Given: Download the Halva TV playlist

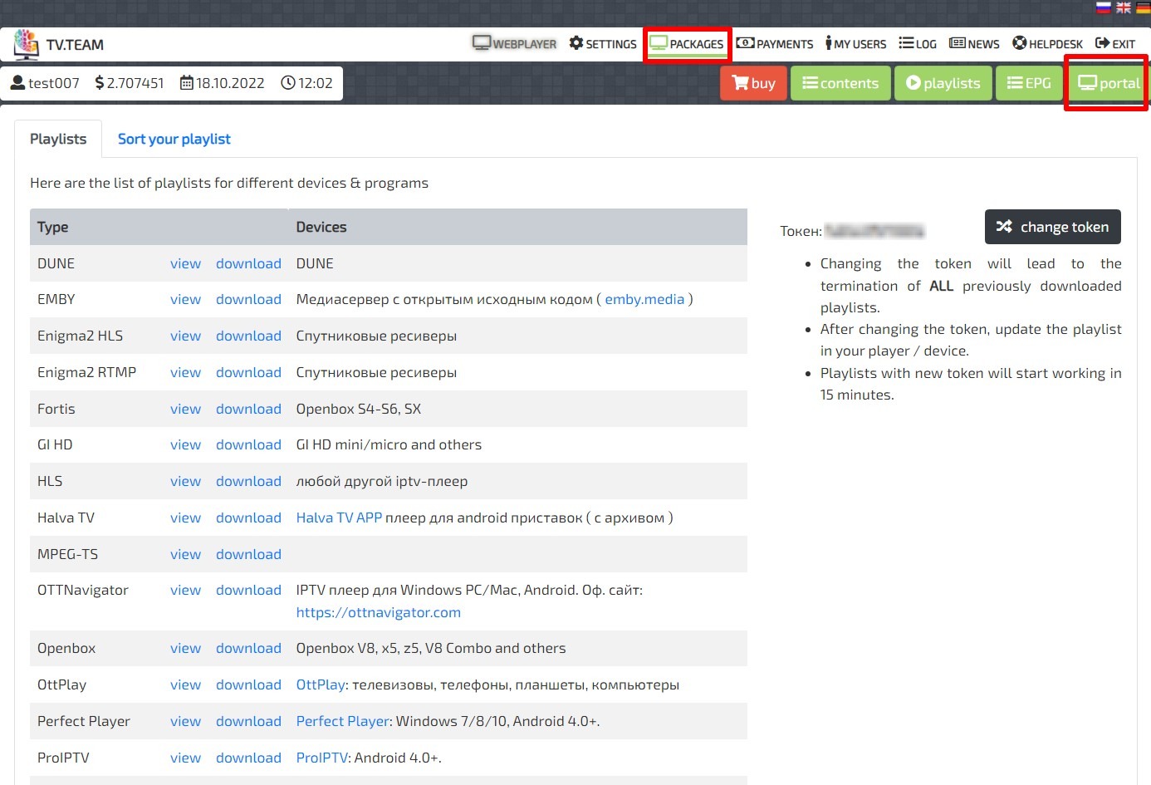Looking at the screenshot, I should [x=248, y=518].
